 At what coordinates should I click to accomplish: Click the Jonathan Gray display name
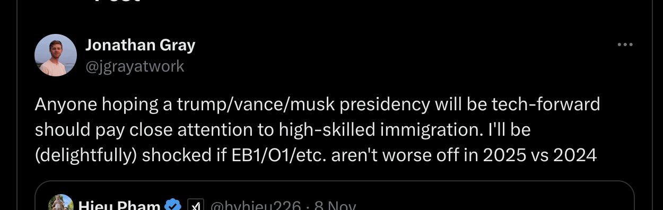click(141, 46)
